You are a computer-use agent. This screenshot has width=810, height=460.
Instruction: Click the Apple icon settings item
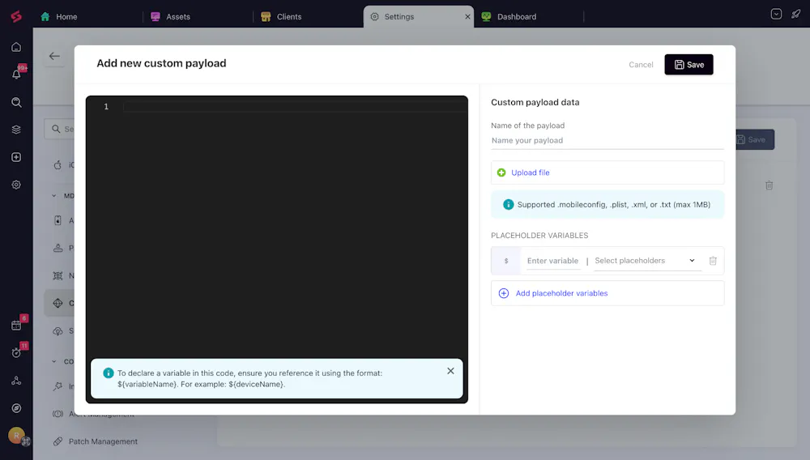point(58,164)
